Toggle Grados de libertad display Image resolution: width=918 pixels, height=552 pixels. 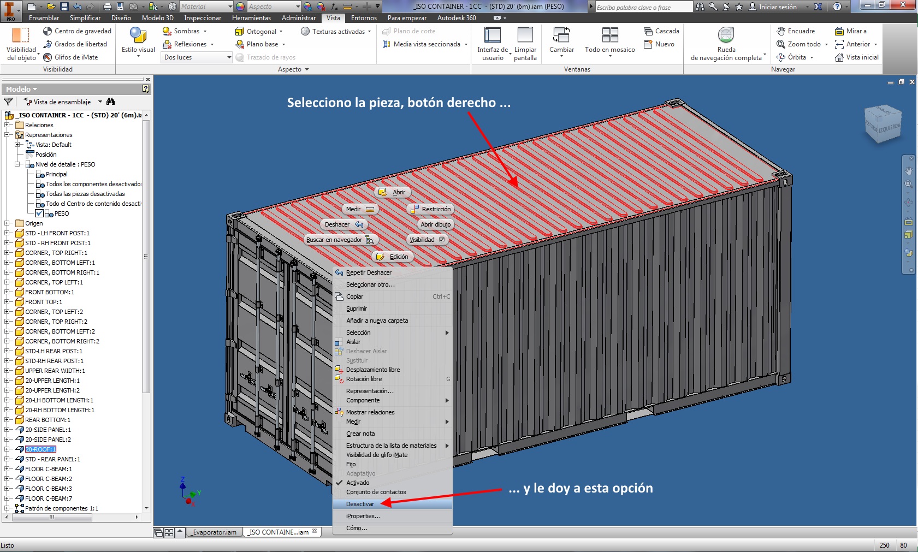click(x=76, y=44)
